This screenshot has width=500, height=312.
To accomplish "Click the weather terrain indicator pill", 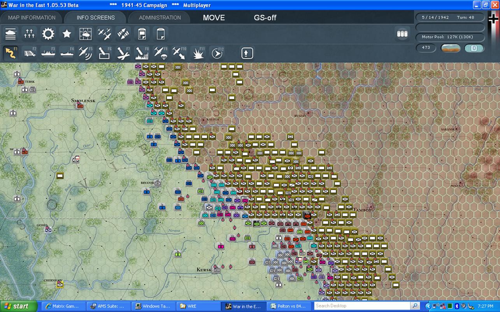I will [451, 48].
